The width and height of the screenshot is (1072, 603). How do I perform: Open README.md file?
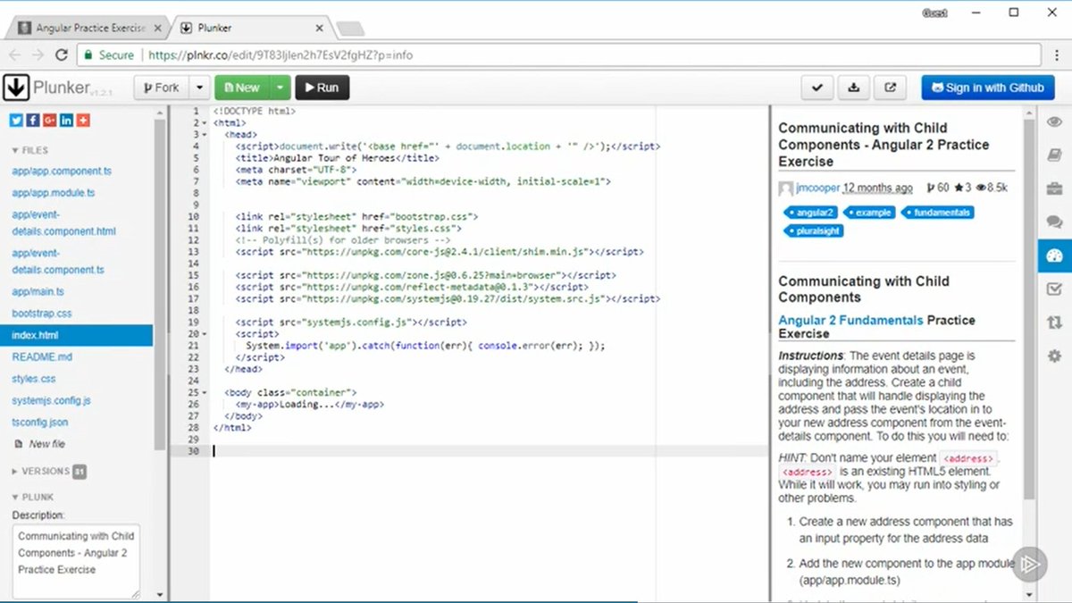pos(42,356)
